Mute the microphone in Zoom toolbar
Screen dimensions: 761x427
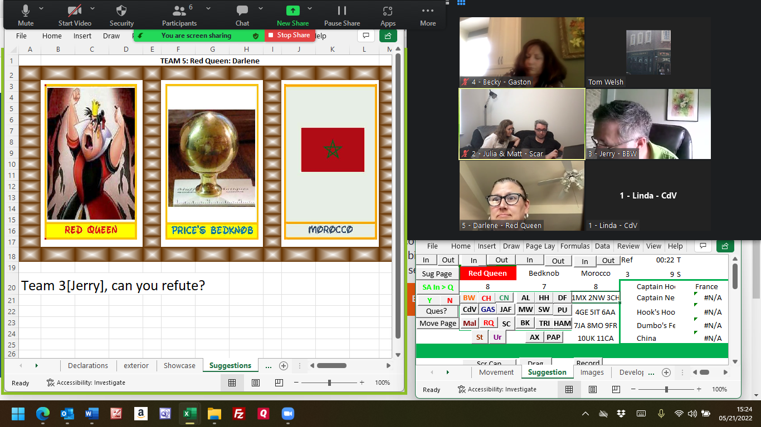[x=26, y=16]
